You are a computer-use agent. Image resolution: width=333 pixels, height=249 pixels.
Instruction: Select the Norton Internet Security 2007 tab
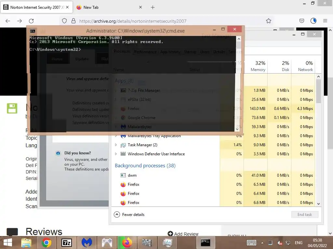[x=36, y=7]
